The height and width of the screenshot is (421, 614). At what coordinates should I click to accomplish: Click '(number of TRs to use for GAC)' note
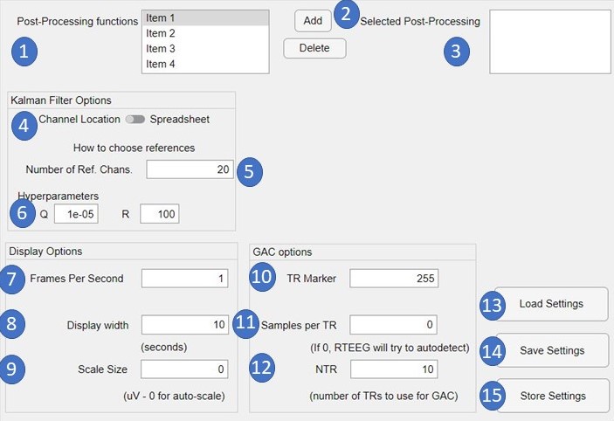383,396
